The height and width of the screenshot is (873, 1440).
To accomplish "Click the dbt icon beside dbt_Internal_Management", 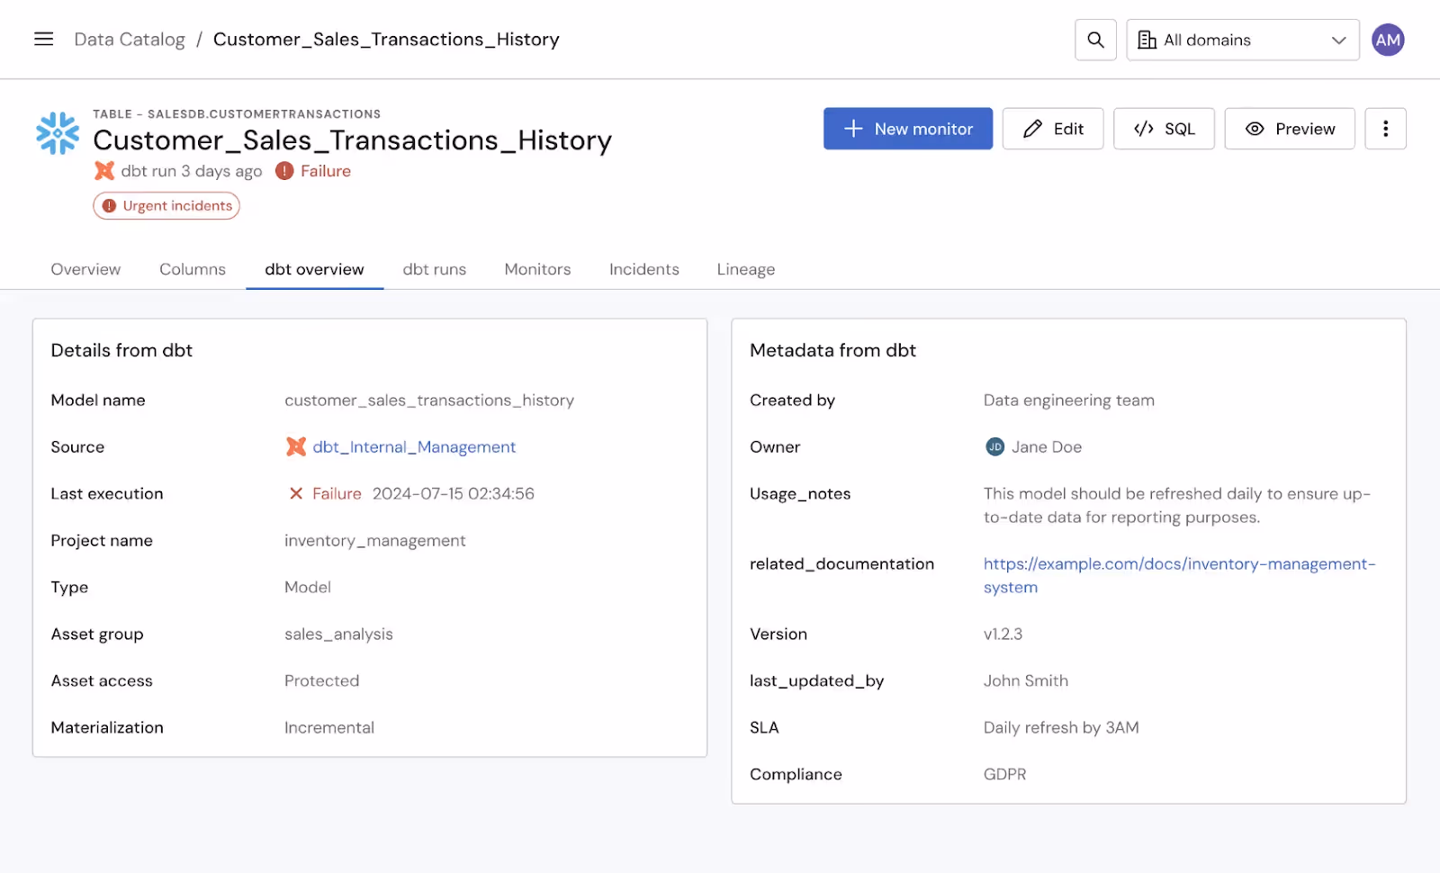I will 295,446.
